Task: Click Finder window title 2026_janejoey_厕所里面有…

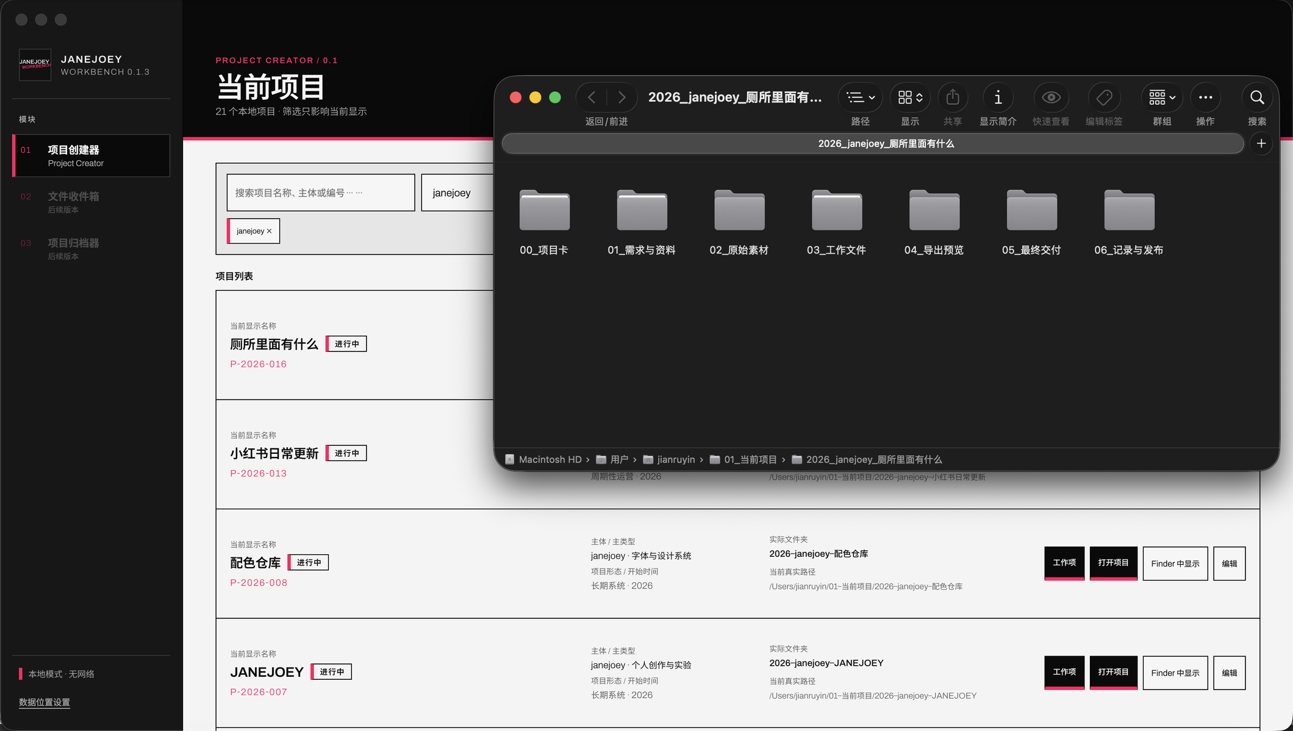Action: (x=734, y=97)
